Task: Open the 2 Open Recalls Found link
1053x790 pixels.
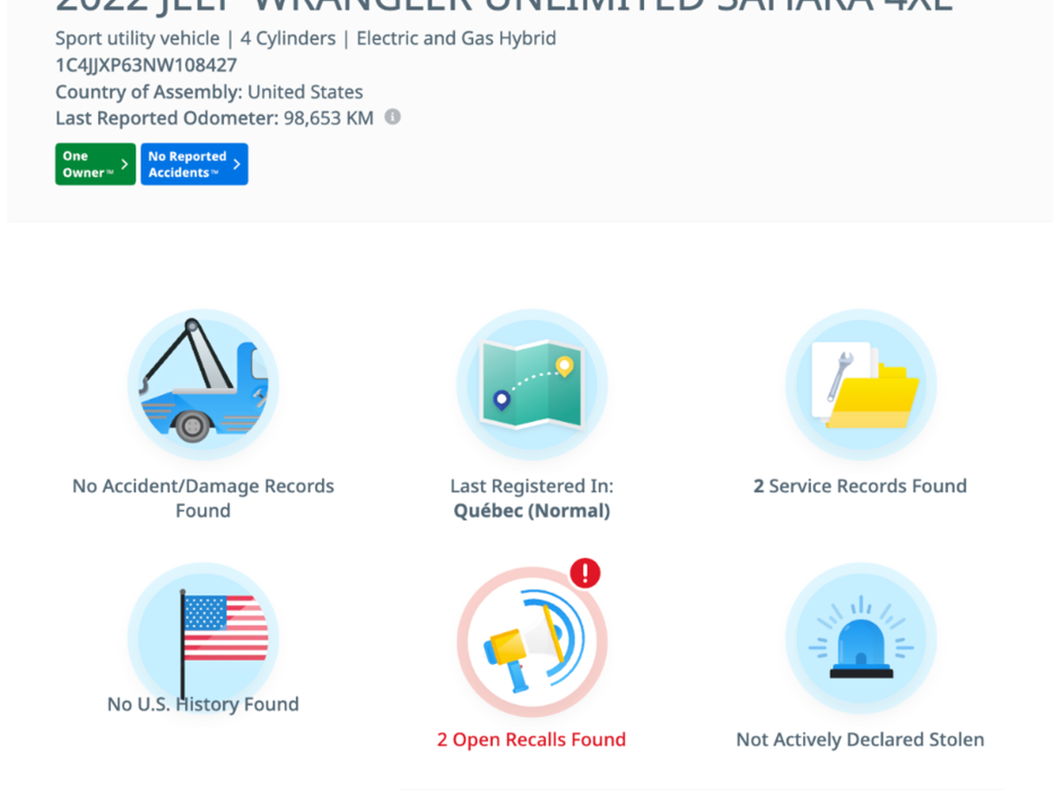Action: [x=531, y=740]
